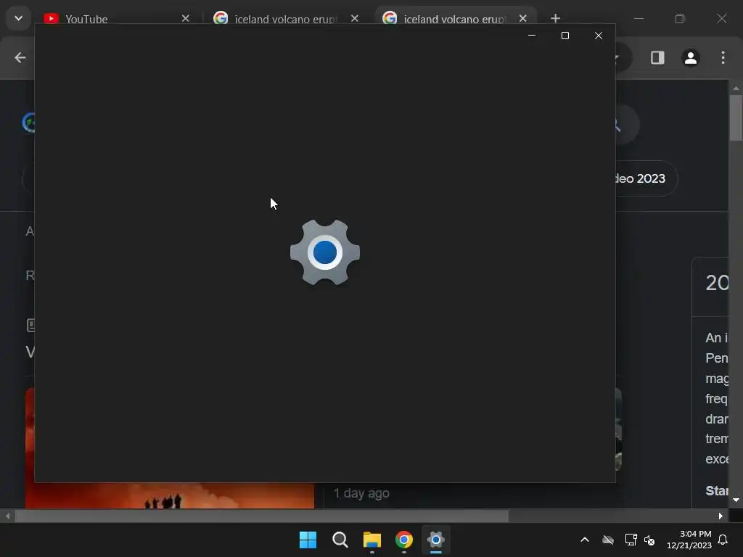Screen dimensions: 743x557
Task: Close the Settings window
Action: tap(599, 36)
